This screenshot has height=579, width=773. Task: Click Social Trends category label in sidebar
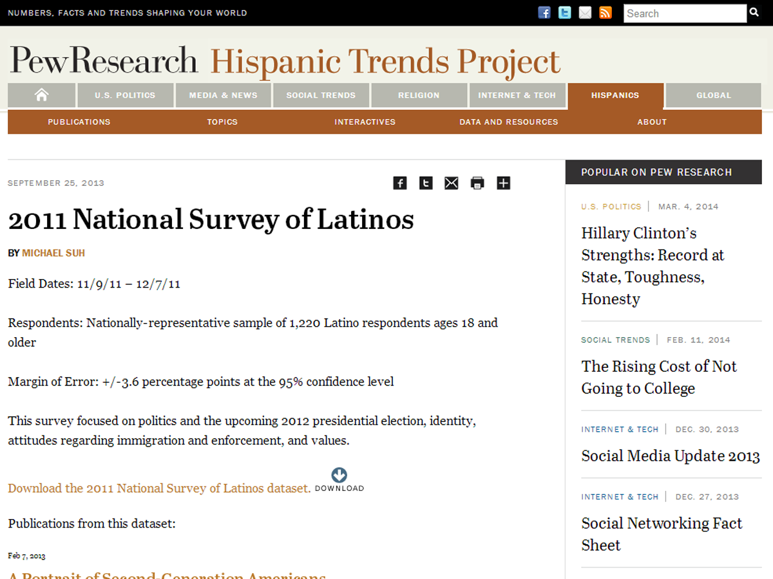click(x=616, y=340)
